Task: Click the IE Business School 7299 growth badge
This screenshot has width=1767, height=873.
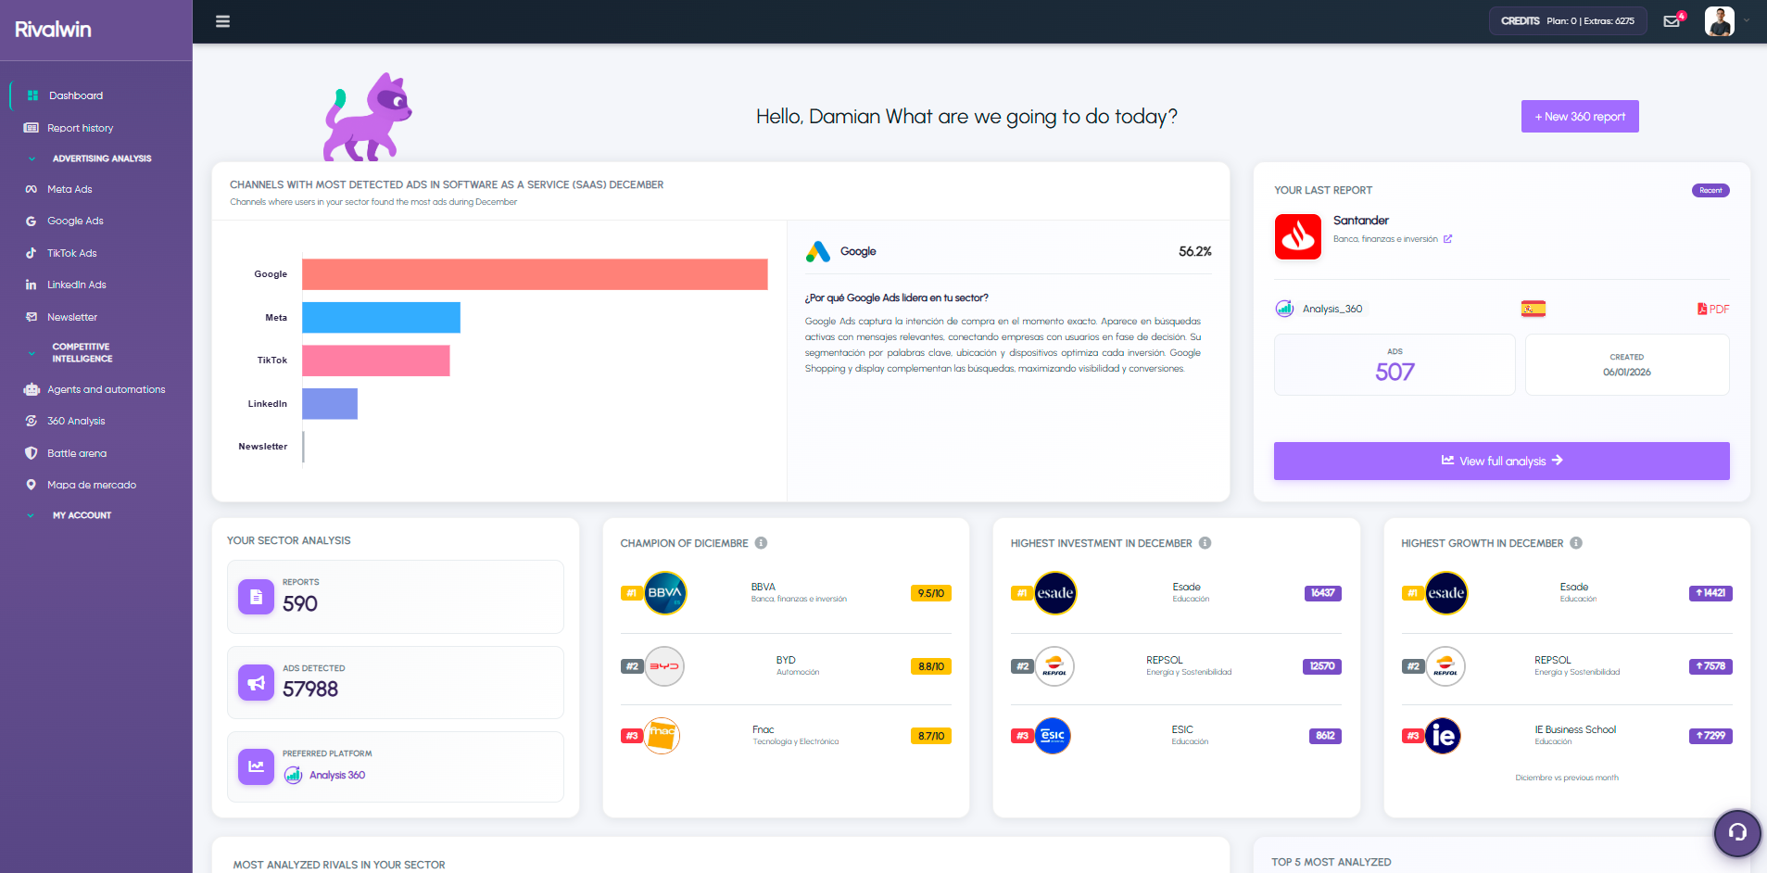Action: (1710, 736)
